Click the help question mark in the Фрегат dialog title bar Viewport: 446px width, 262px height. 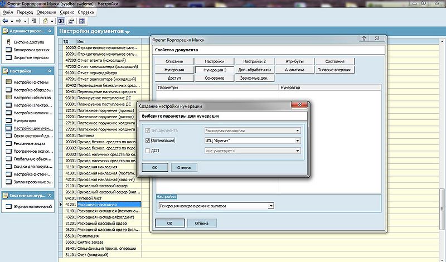(364, 38)
